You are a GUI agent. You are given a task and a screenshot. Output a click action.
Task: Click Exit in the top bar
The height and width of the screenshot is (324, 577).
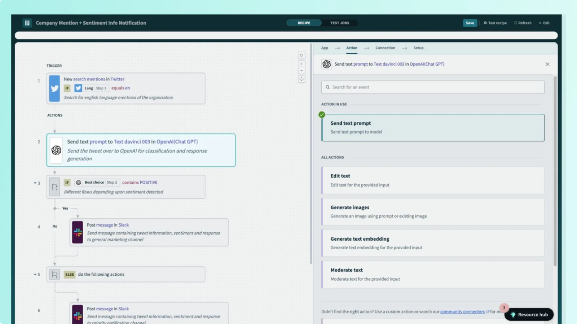pos(544,23)
